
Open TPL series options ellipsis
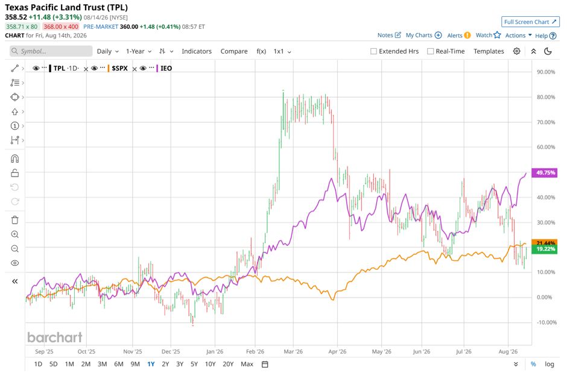pyautogui.click(x=44, y=67)
